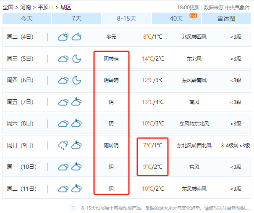Viewport: 254px width, 213px height.
Task: Select the 周一 (10日) date label
Action: click(22, 167)
